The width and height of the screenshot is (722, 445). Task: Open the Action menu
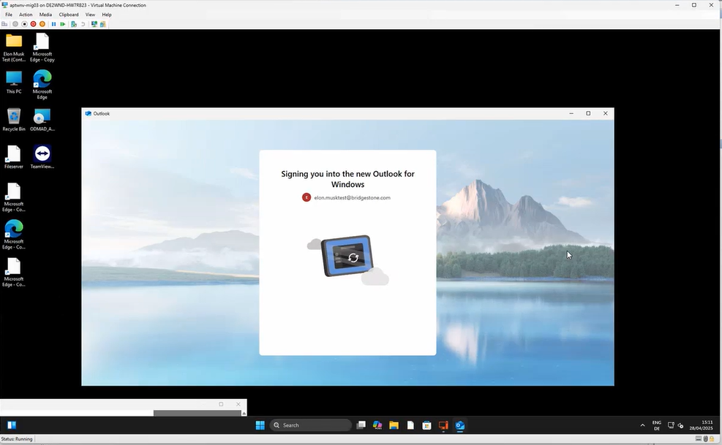pyautogui.click(x=26, y=15)
